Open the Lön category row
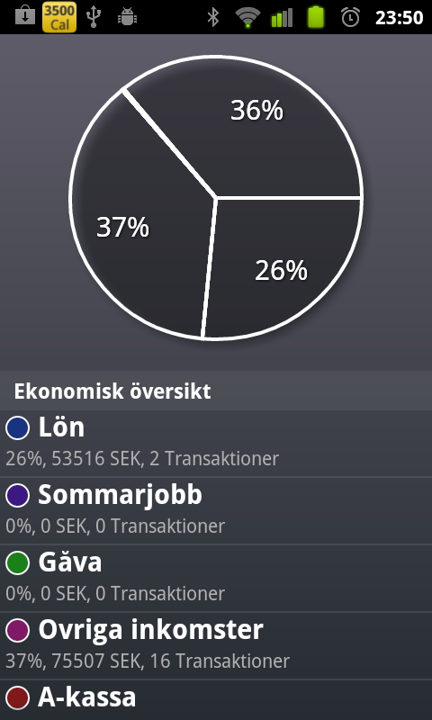Image resolution: width=432 pixels, height=720 pixels. pos(216,444)
